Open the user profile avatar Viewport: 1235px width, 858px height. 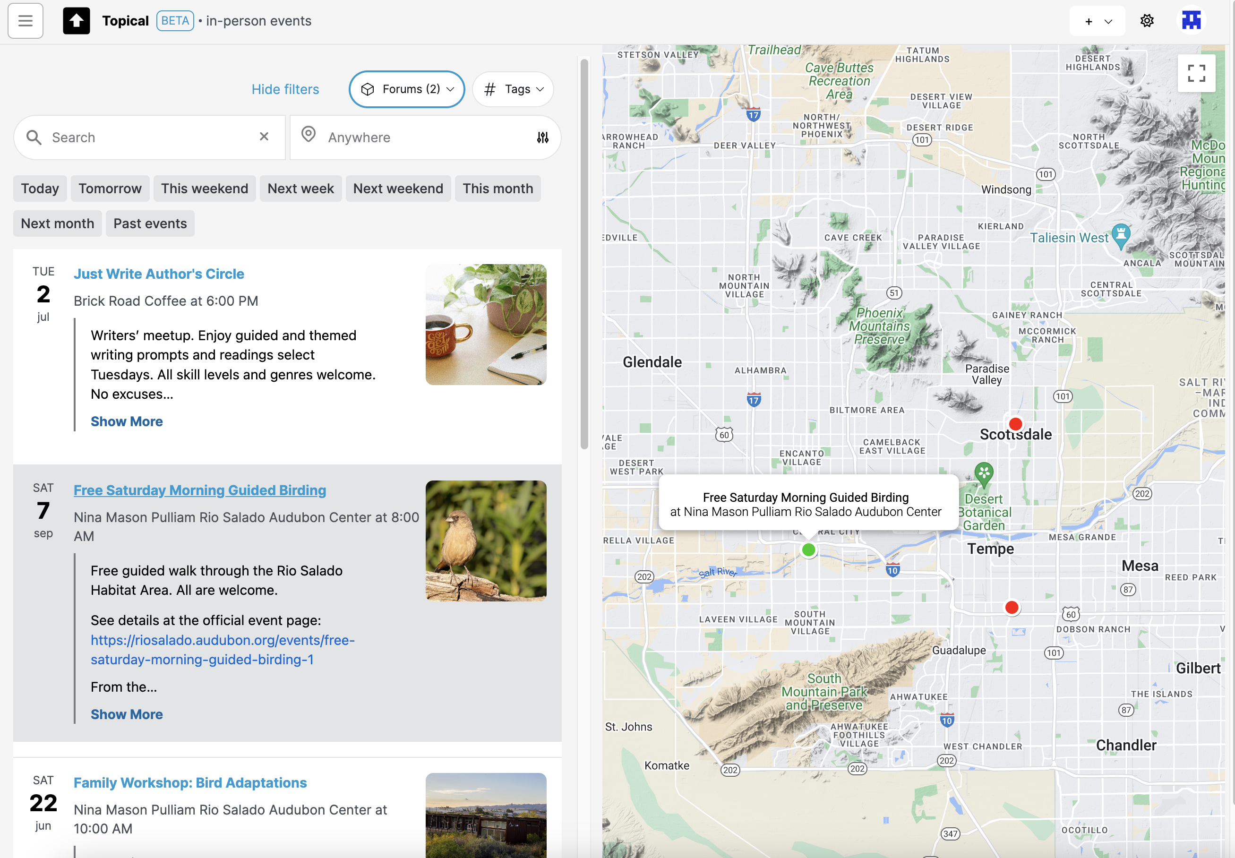(x=1191, y=21)
